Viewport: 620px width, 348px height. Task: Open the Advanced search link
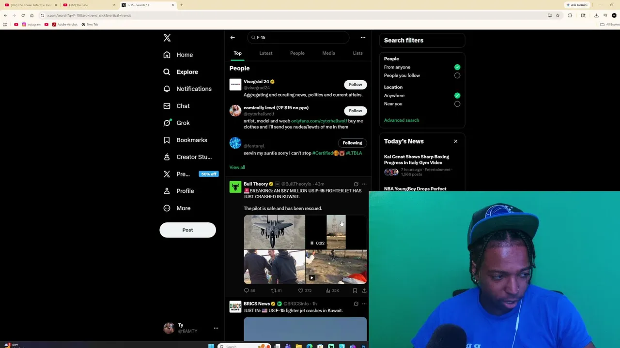[x=401, y=120]
